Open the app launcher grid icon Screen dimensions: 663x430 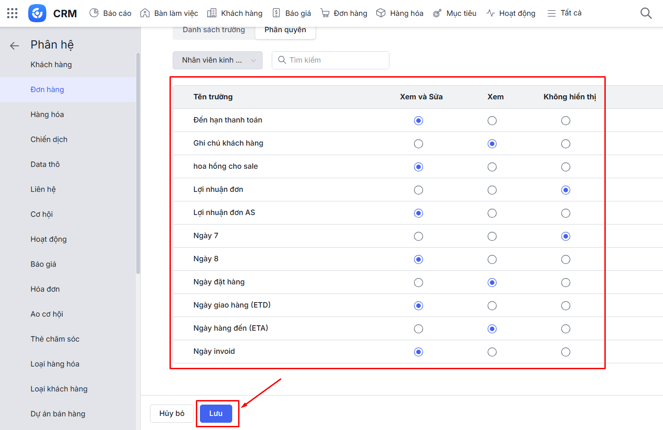[x=12, y=13]
